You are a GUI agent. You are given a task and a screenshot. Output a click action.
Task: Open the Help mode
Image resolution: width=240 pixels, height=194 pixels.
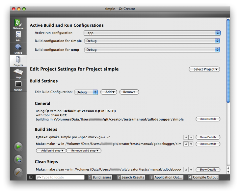[x=18, y=73]
